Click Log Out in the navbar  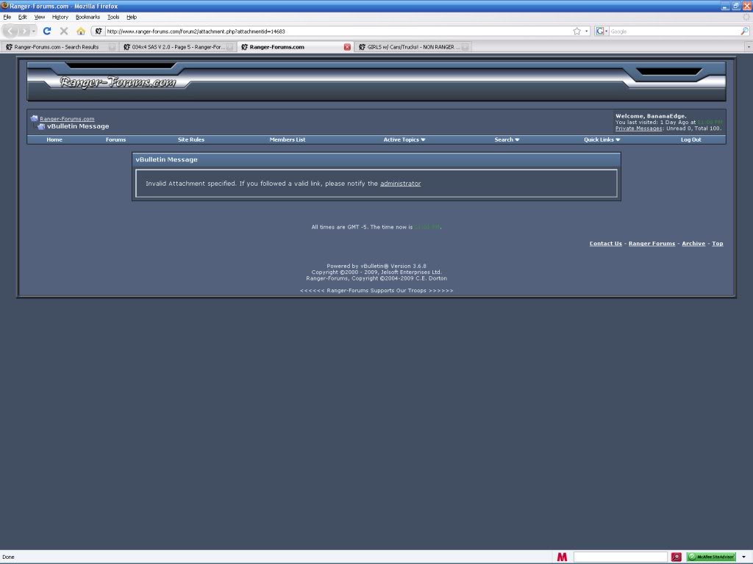click(x=691, y=140)
